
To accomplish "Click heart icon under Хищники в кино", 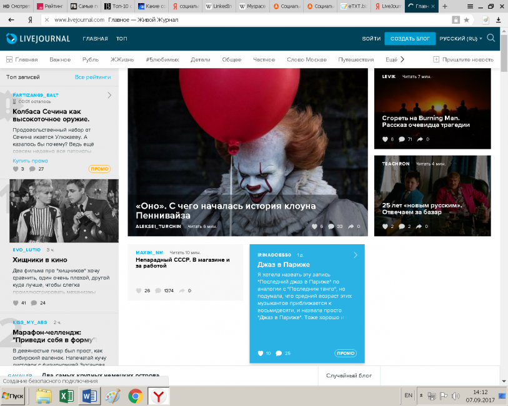I will (16, 303).
